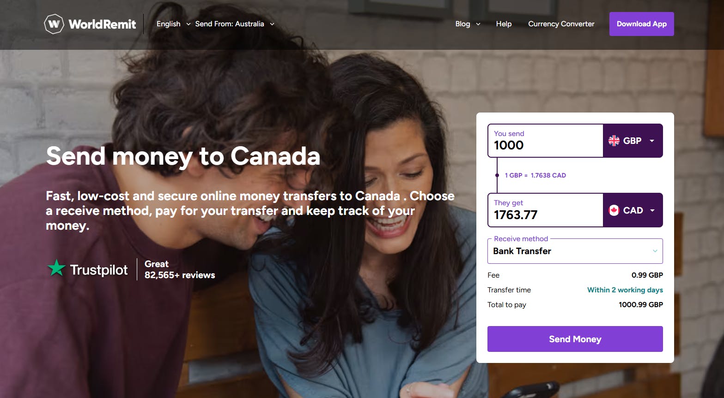The height and width of the screenshot is (398, 724).
Task: Open the English language dropdown
Action: (x=173, y=24)
